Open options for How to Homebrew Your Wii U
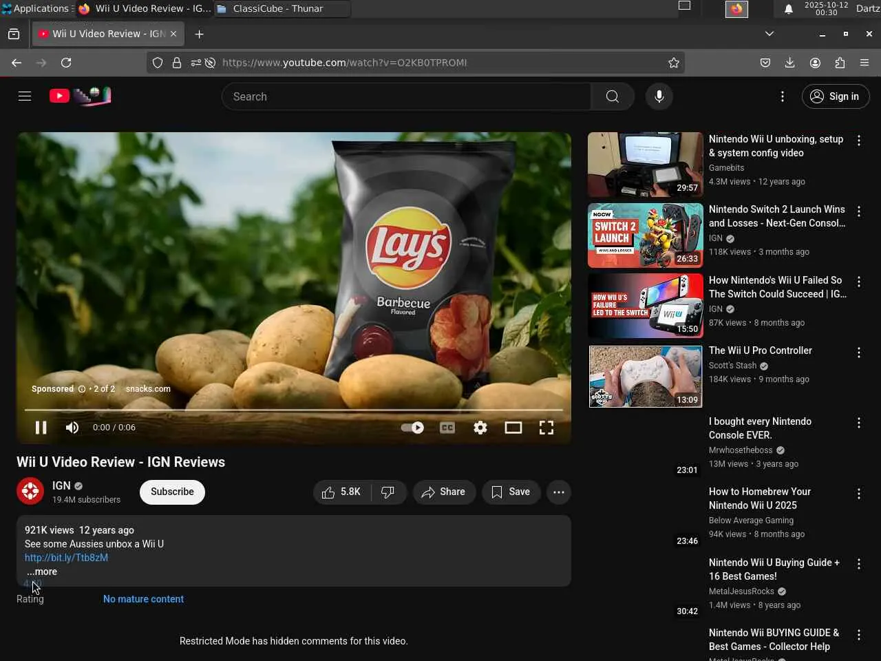The width and height of the screenshot is (881, 661). coord(858,494)
